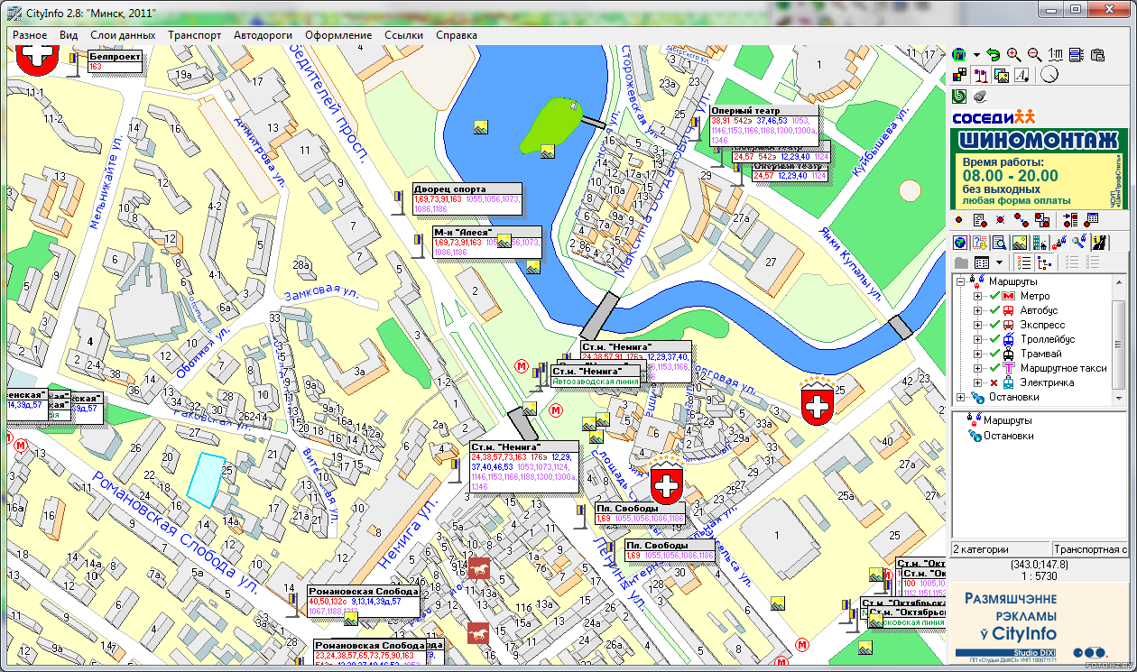
Task: Click the route tree vertical scrollbar
Action: [x=1120, y=339]
